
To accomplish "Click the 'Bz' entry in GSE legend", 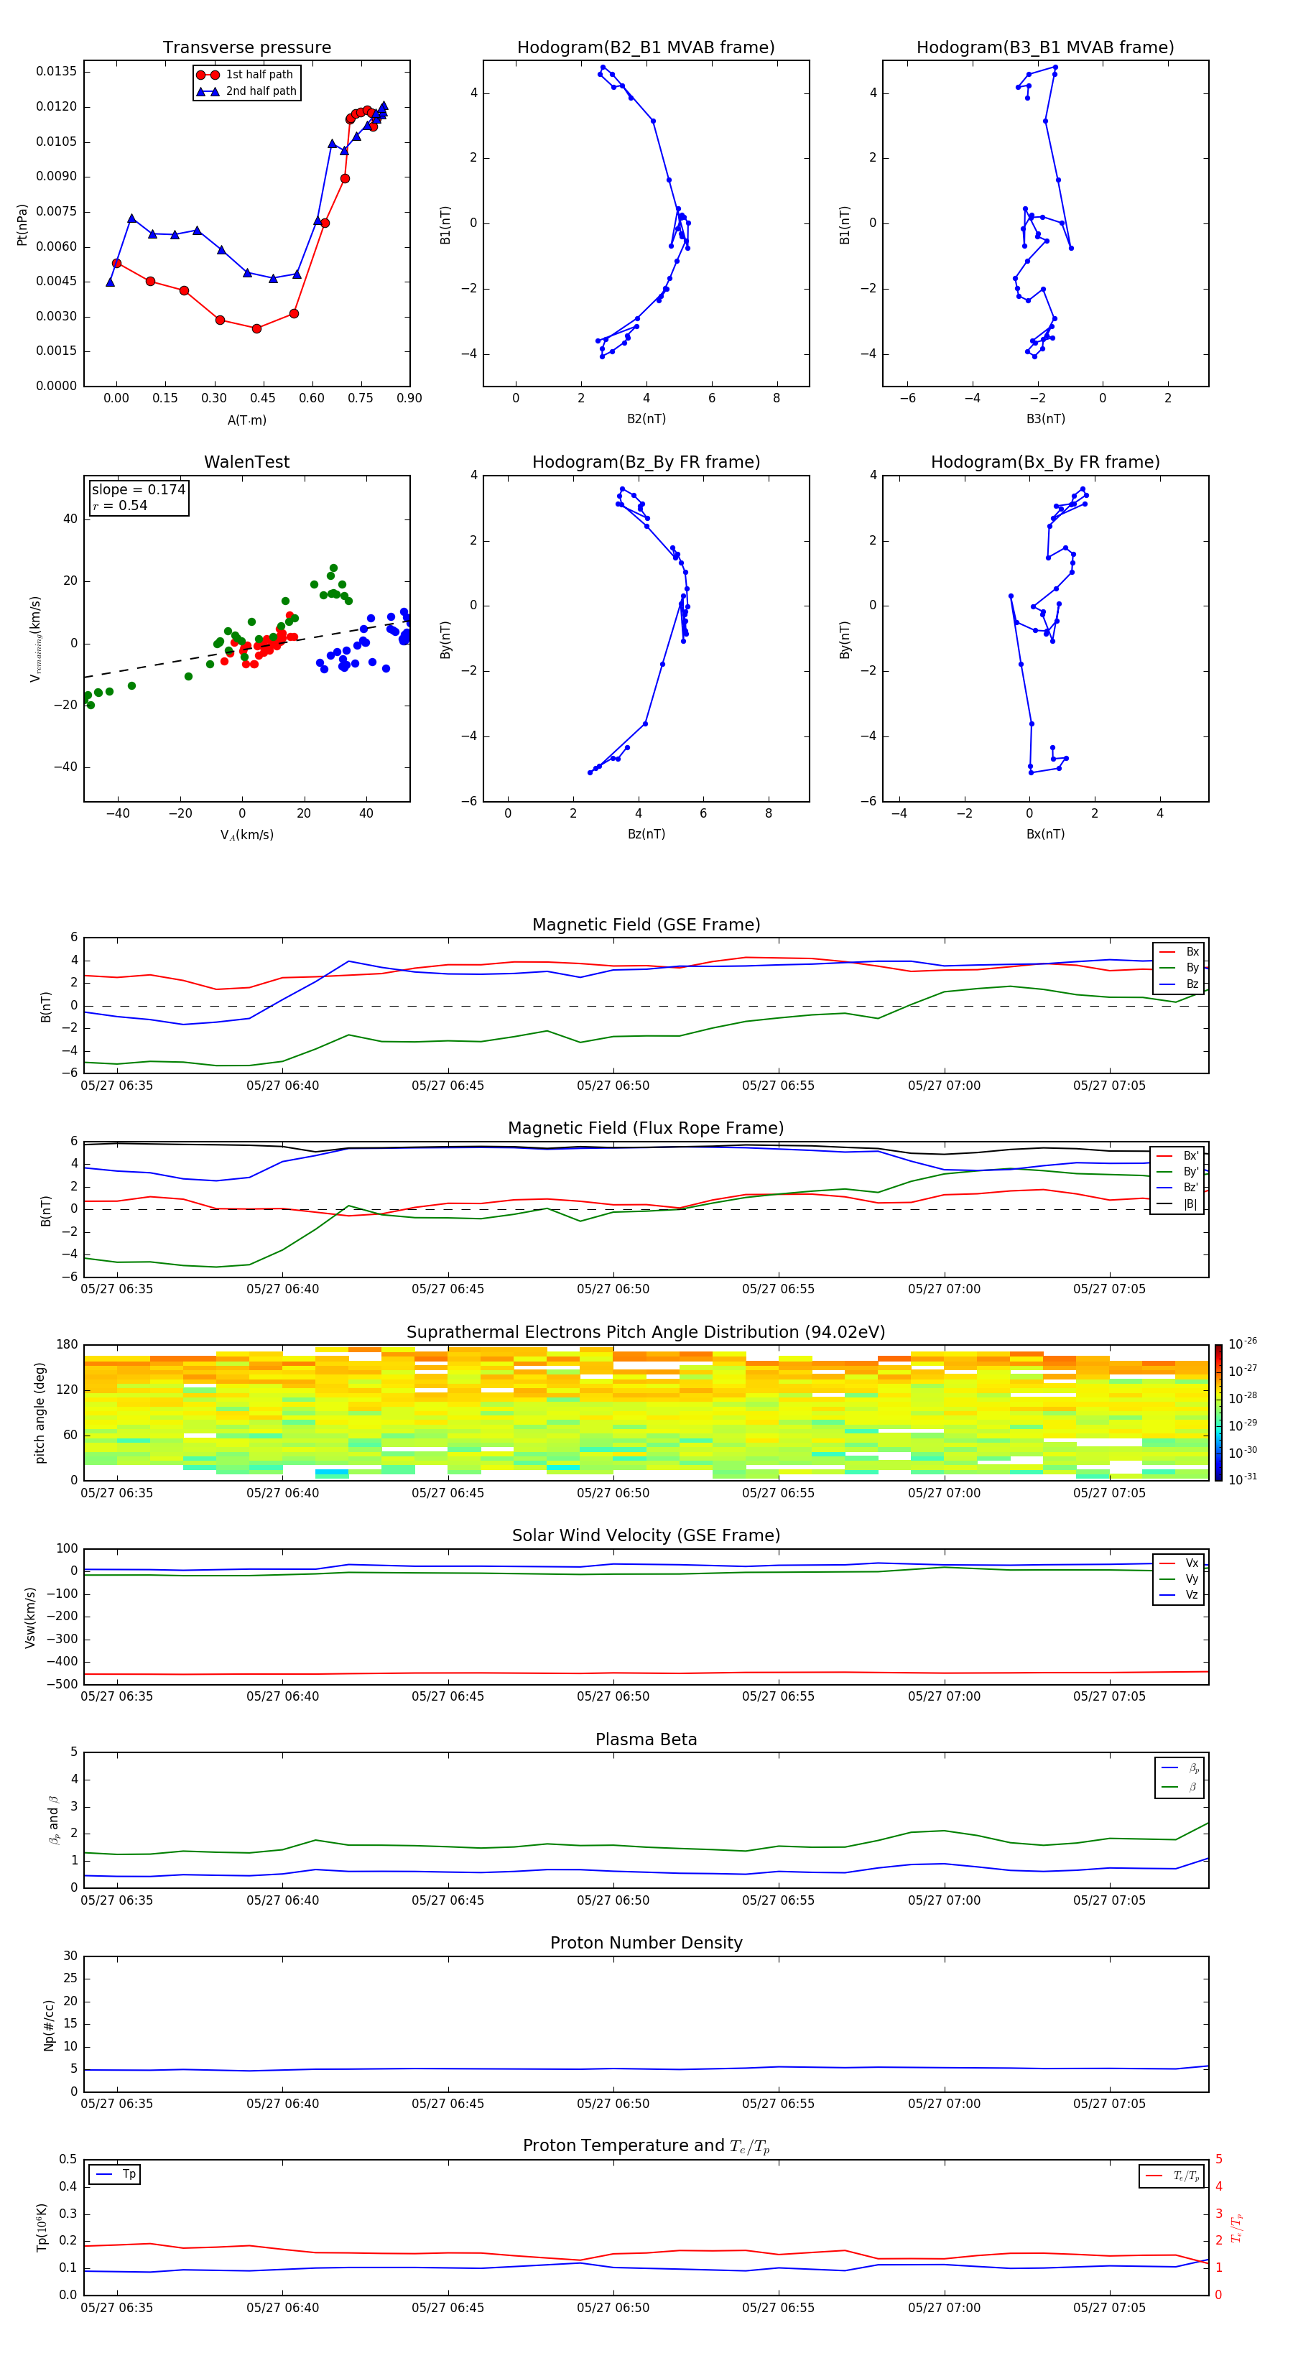I will click(1179, 985).
